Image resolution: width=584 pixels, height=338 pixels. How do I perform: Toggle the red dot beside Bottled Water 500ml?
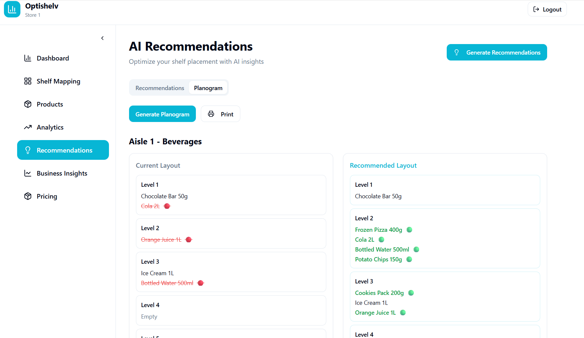click(x=200, y=283)
